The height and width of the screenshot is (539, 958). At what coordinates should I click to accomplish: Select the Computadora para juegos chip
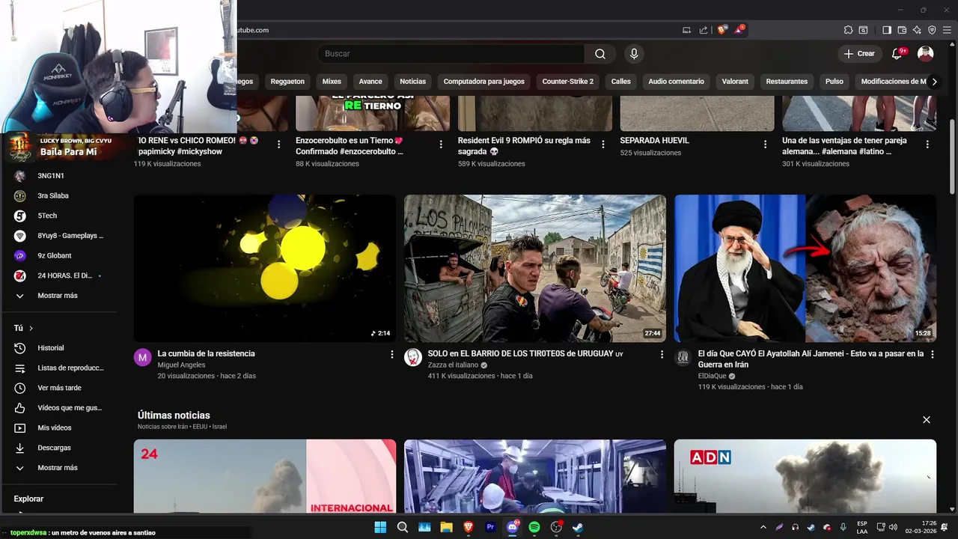point(484,82)
